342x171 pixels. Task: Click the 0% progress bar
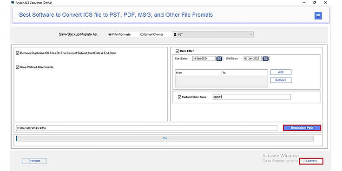tap(165, 138)
